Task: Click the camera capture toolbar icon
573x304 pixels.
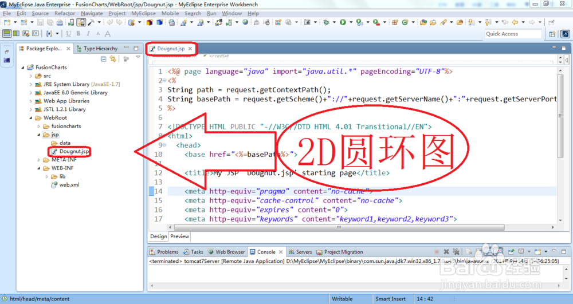Action: [307, 22]
